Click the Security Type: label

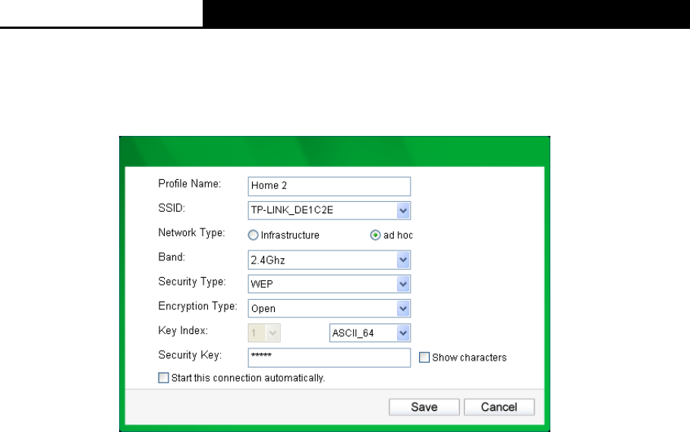[192, 282]
